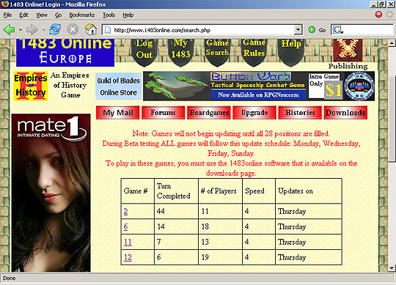396x285 pixels.
Task: Click the green Go button icon
Action: pos(312,30)
